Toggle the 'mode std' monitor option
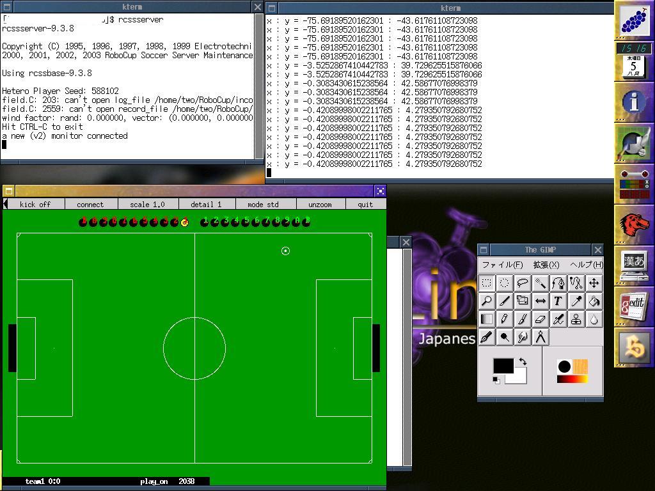The height and width of the screenshot is (491, 655). 263,205
